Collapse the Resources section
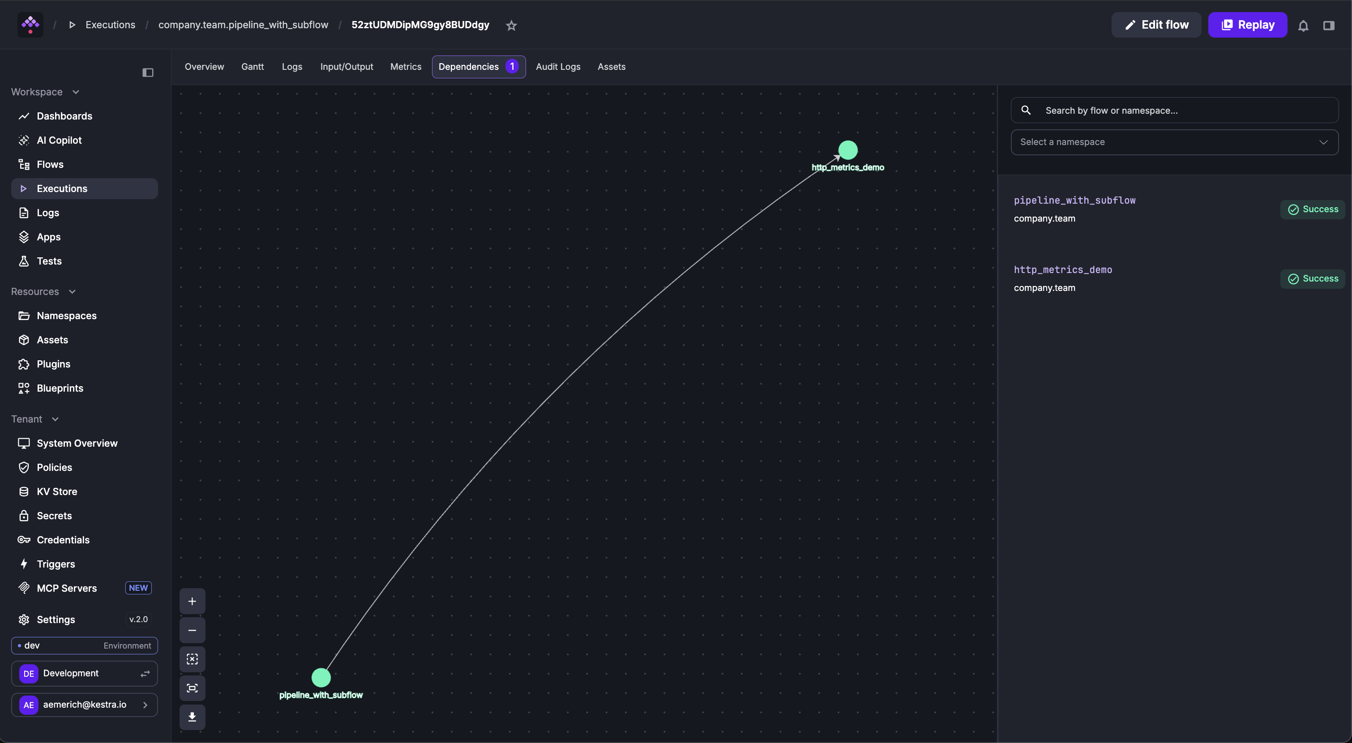This screenshot has height=743, width=1352. coord(43,291)
